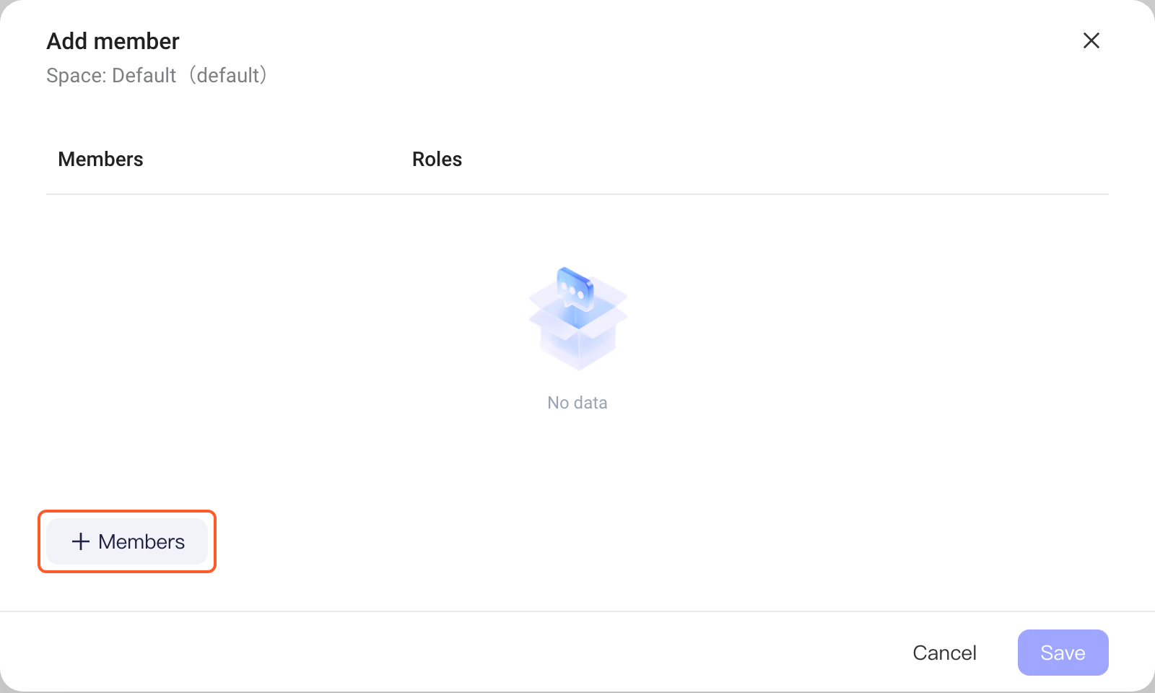Click the (default) label in subtitle
The width and height of the screenshot is (1155, 693).
point(228,75)
